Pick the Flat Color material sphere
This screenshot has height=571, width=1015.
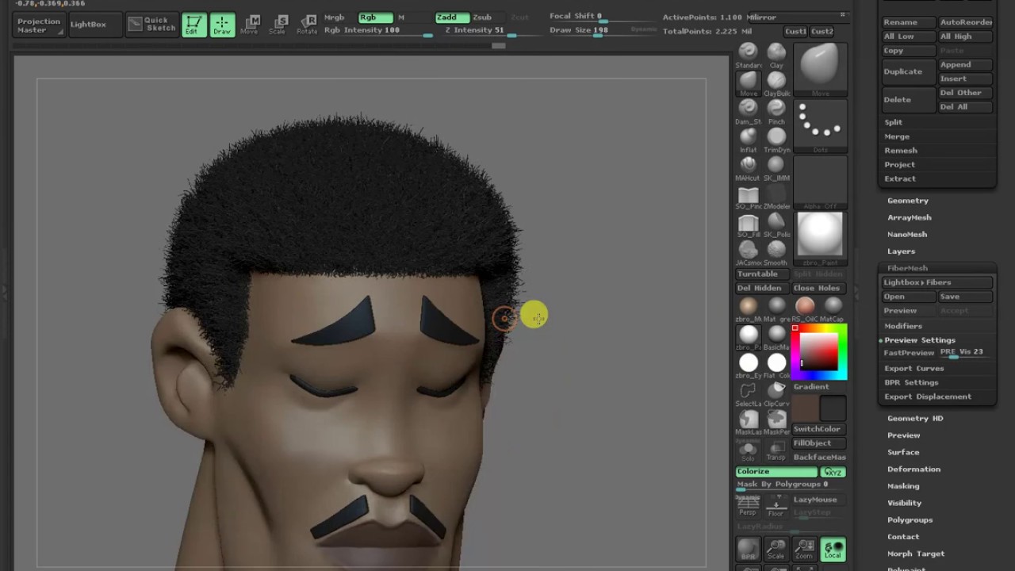[x=776, y=366]
